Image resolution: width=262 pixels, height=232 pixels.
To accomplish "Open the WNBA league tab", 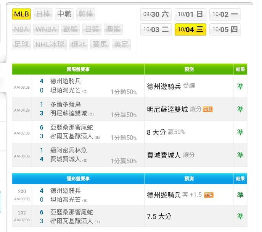I will pyautogui.click(x=46, y=29).
